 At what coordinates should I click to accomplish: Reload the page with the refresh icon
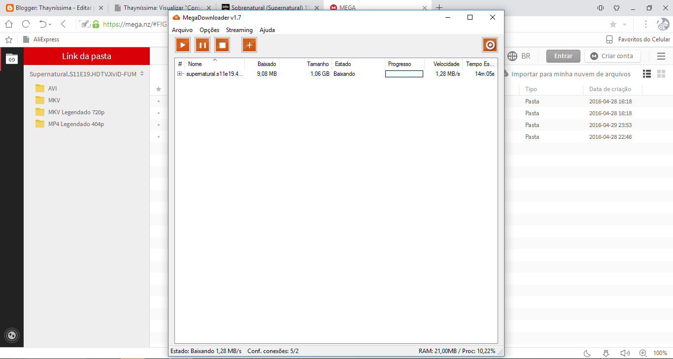pos(26,24)
